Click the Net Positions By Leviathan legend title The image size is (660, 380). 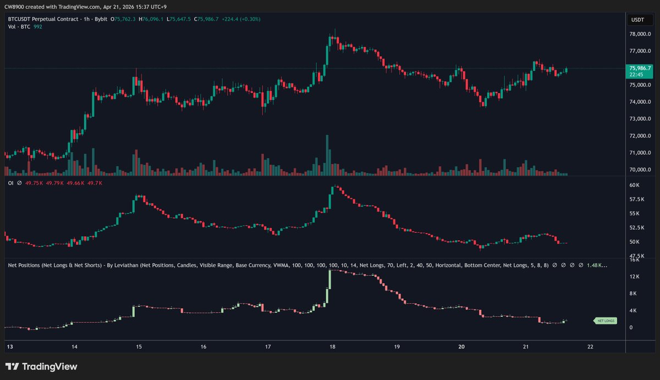coord(278,265)
